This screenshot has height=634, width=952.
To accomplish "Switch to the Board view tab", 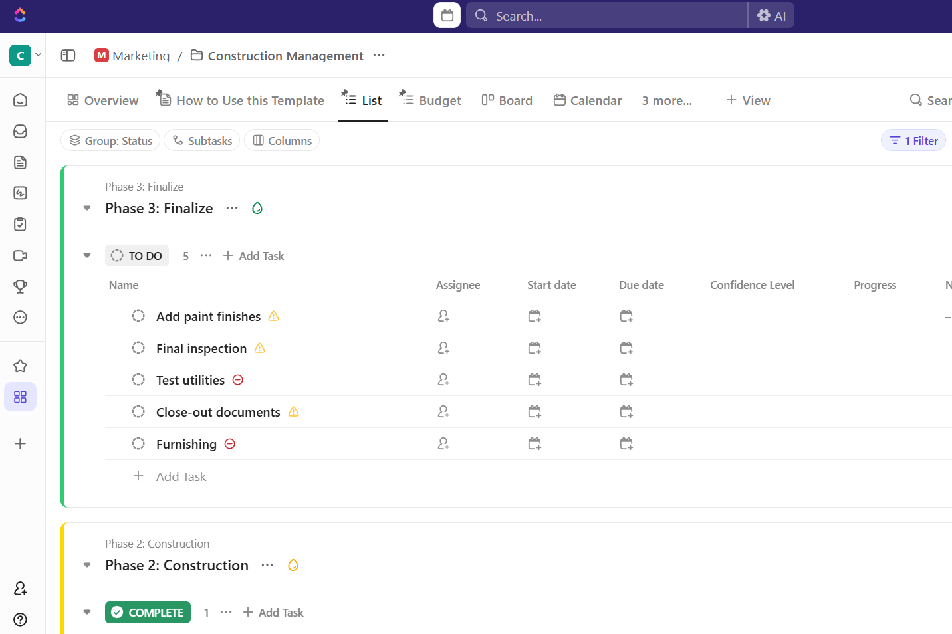I will (x=507, y=100).
